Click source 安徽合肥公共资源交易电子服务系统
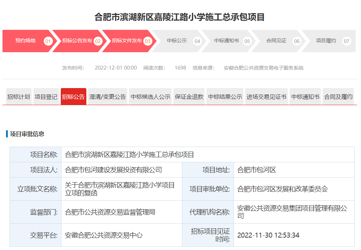This screenshot has height=250, width=361. (264, 68)
